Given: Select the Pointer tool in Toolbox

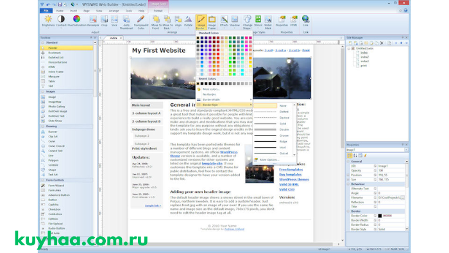Looking at the screenshot, I should [x=67, y=48].
